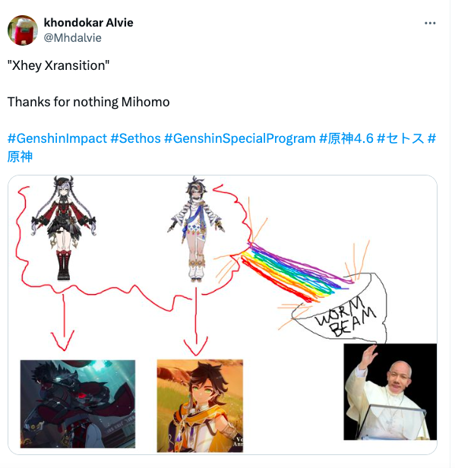455x468 pixels.
Task: Click the photo of the waving man
Action: click(390, 391)
